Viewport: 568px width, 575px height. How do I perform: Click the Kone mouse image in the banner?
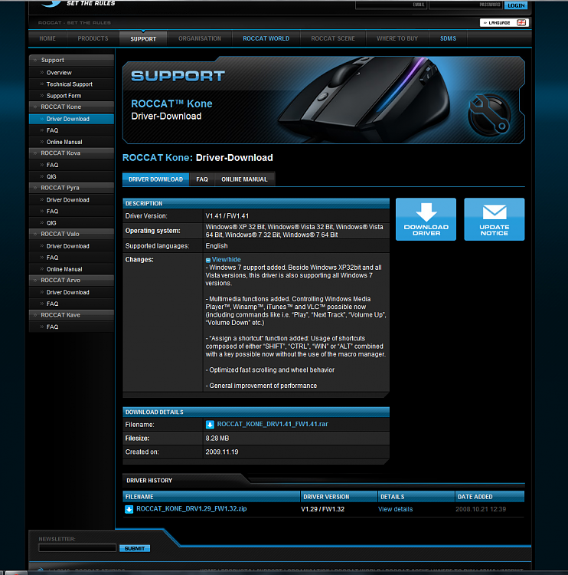point(364,99)
